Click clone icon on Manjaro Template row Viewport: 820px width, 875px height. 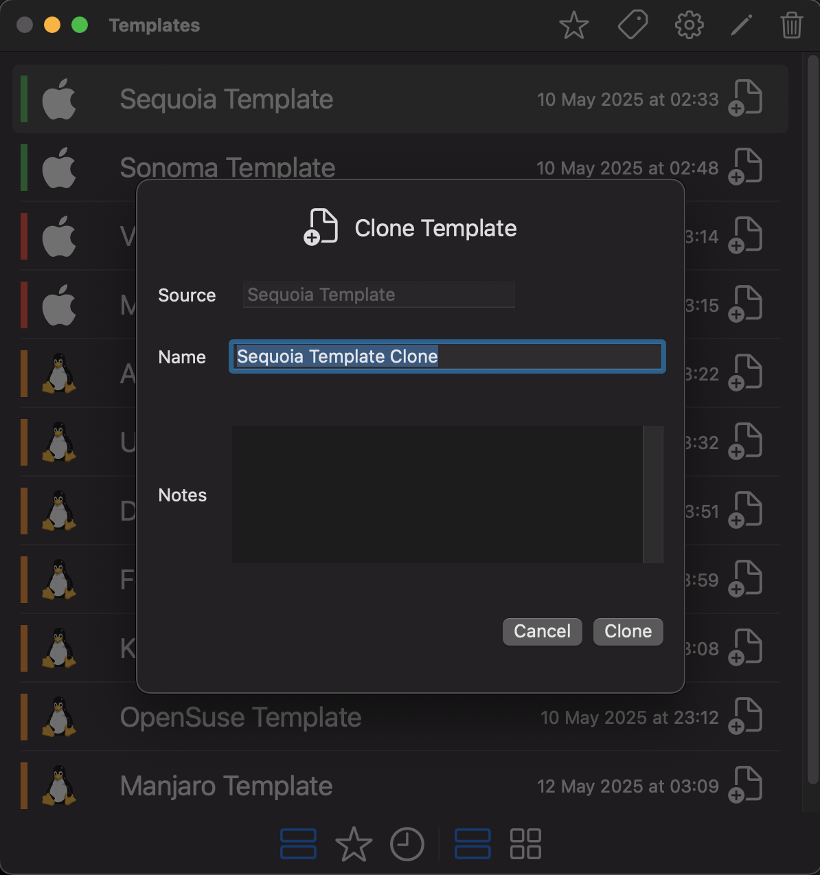click(x=745, y=784)
